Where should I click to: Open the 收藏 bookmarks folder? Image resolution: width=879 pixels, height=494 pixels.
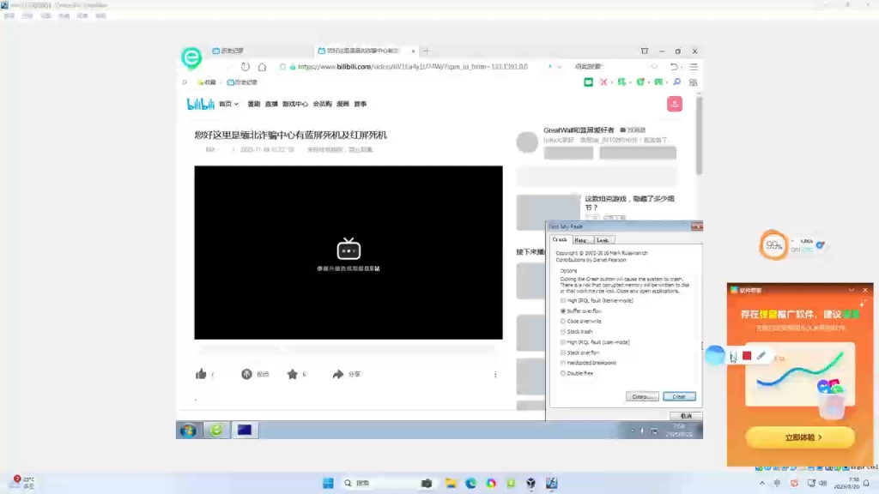pos(206,82)
